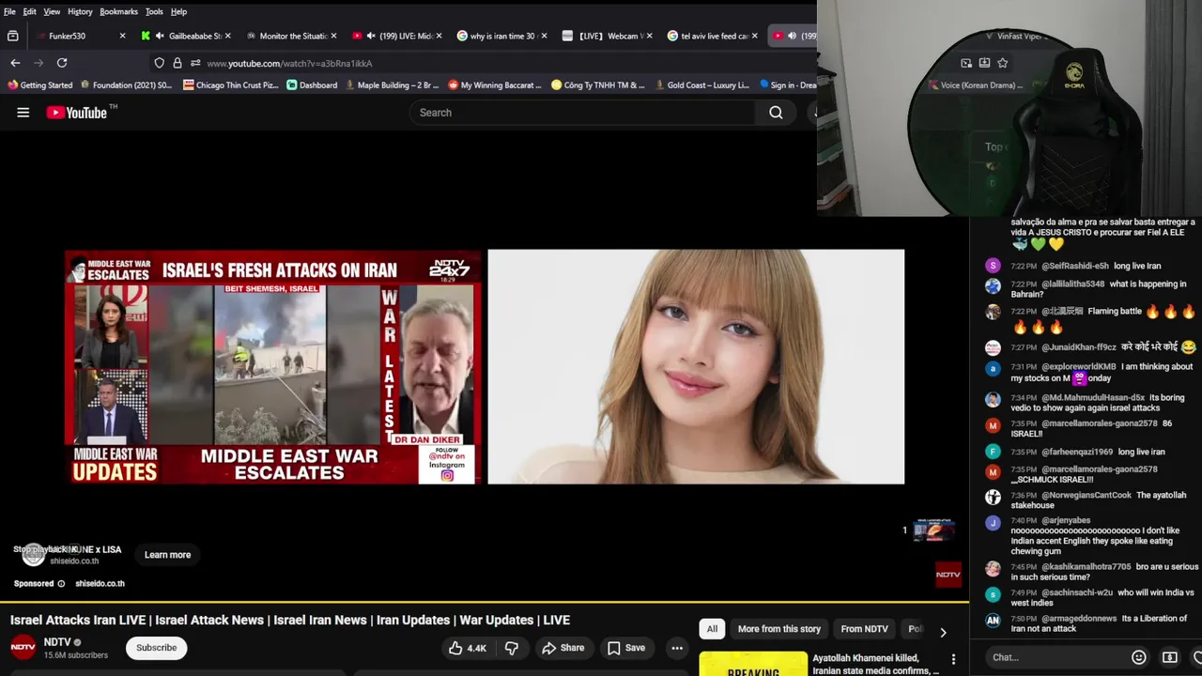Switch to the why is iran time tab

coord(502,36)
